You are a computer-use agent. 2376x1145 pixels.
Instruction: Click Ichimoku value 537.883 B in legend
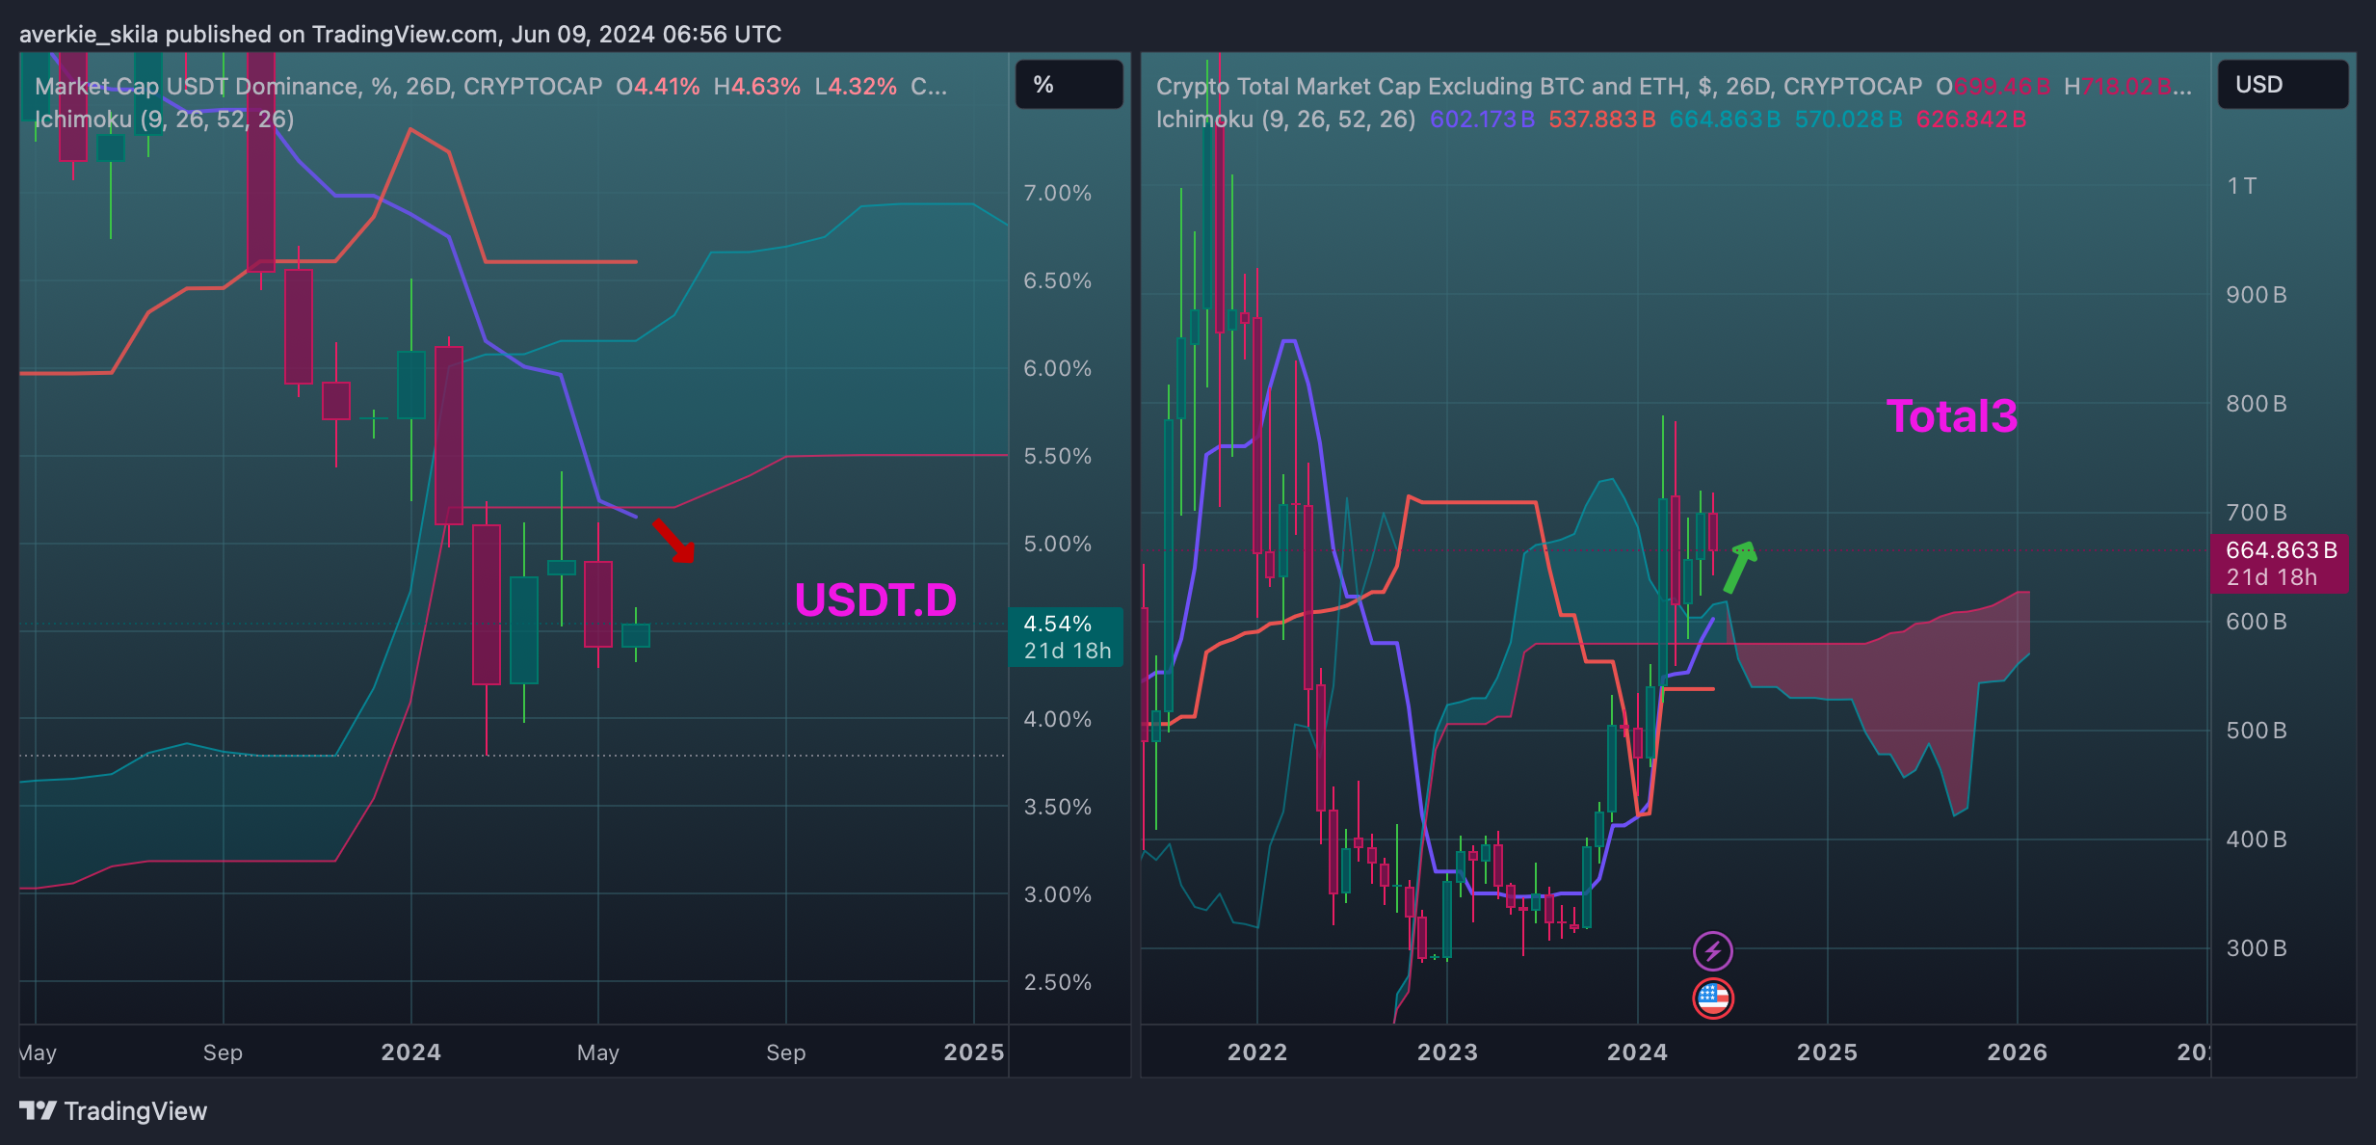click(1602, 120)
